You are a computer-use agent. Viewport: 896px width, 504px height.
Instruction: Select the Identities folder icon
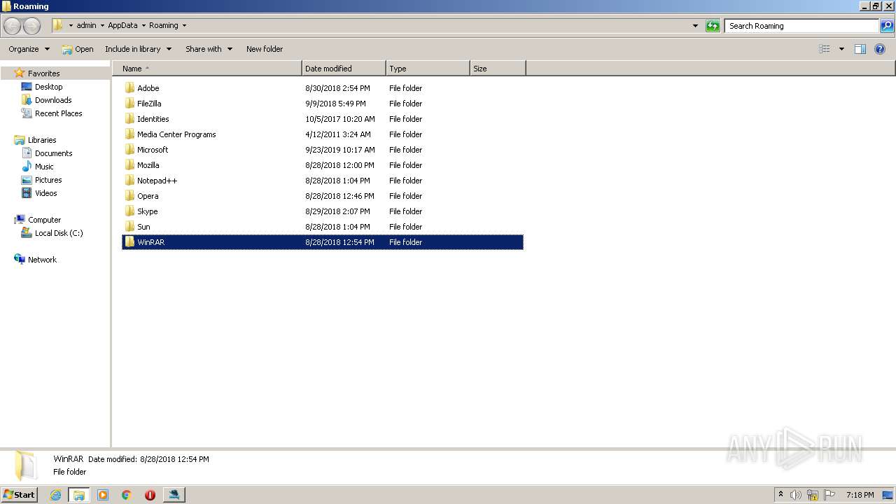coord(129,119)
